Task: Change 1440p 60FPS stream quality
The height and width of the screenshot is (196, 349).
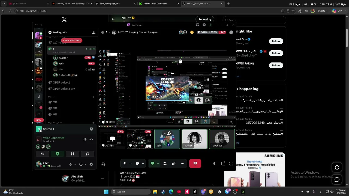Action: (x=207, y=32)
